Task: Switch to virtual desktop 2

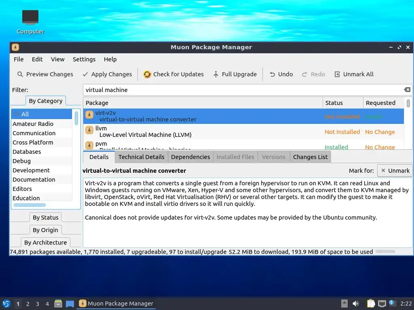Action: point(28,304)
